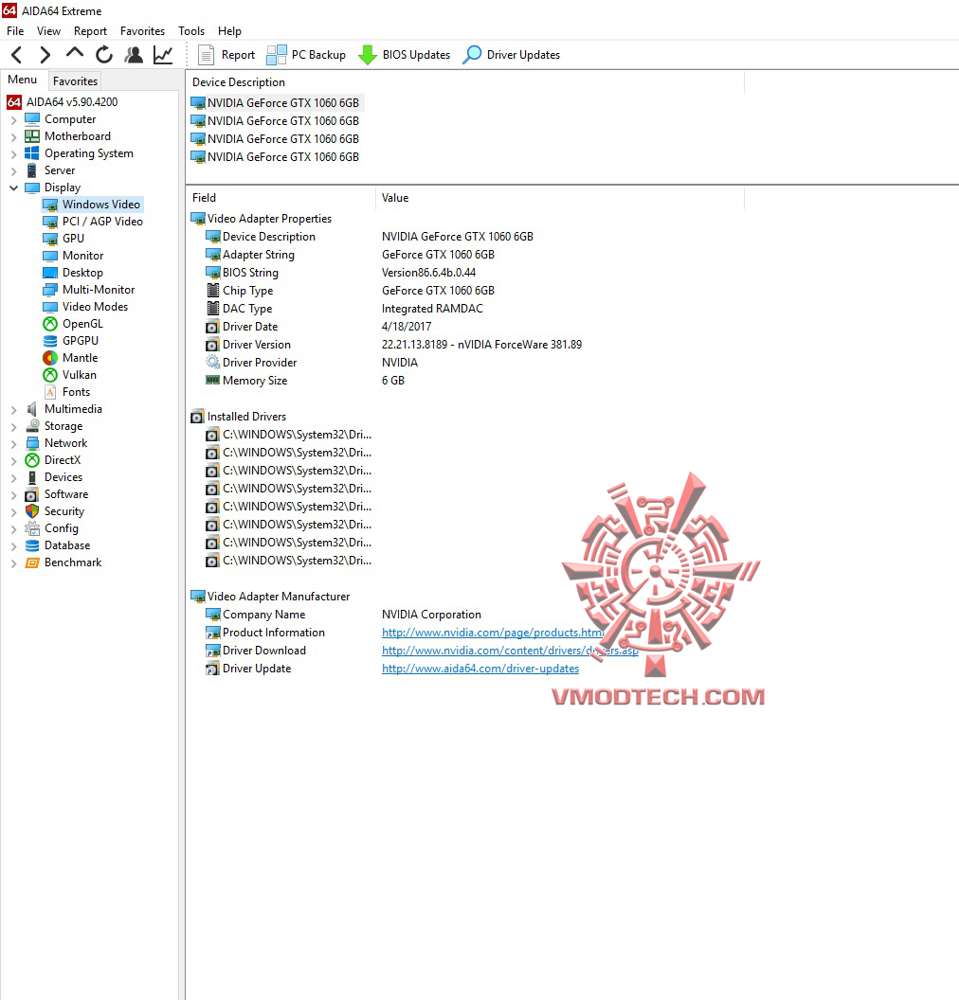Click the Config gear icon
This screenshot has width=959, height=1000.
32,528
